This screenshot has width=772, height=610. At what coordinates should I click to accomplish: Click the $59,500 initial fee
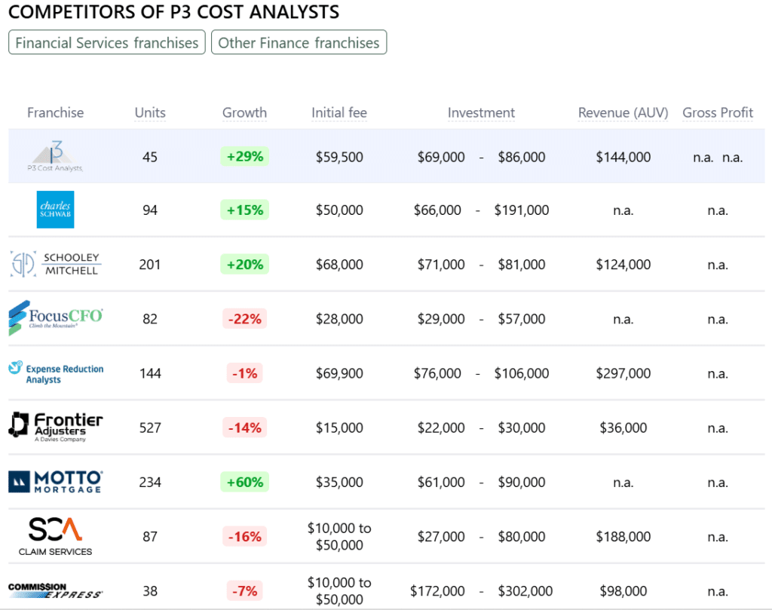tap(339, 157)
